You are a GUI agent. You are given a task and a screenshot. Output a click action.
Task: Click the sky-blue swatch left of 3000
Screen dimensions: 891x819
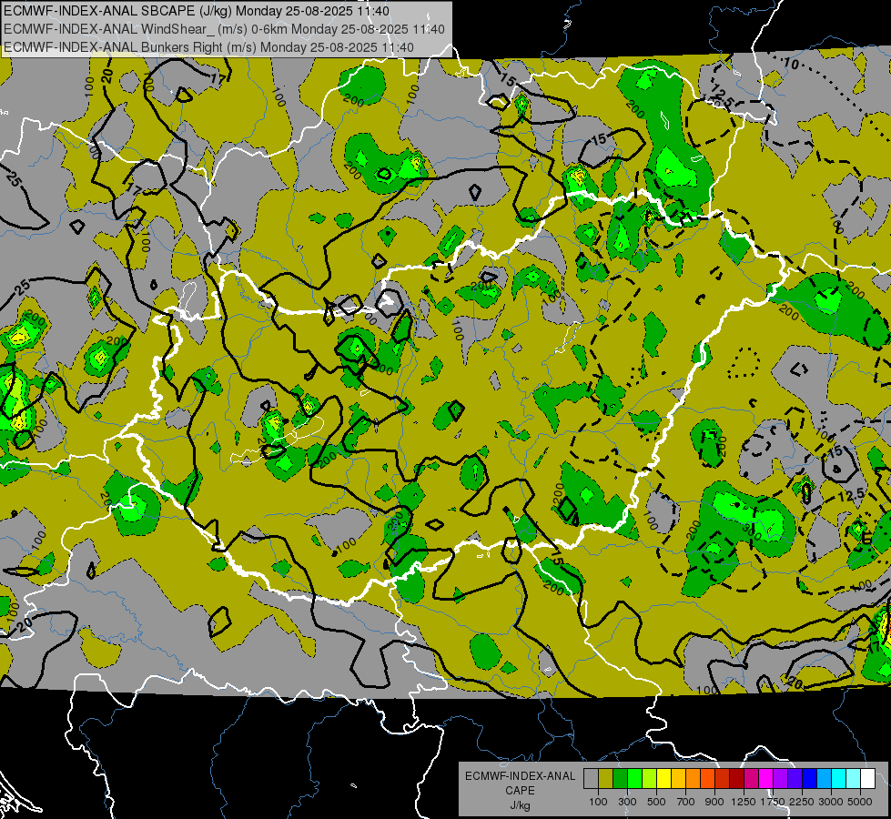[x=824, y=778]
